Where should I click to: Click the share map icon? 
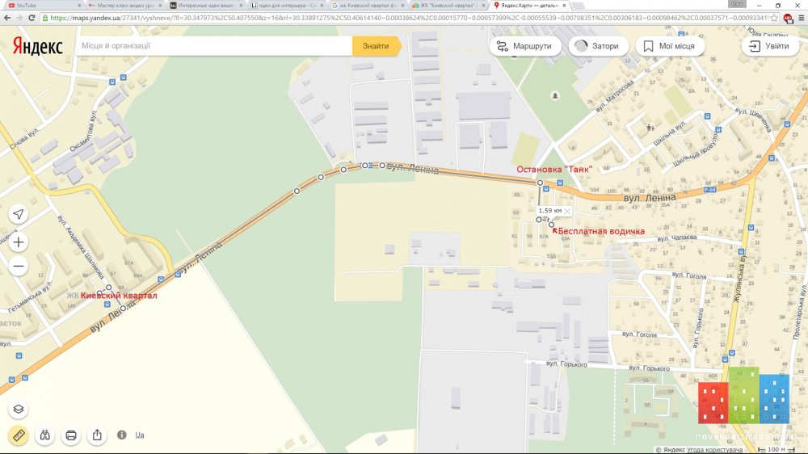[x=98, y=435]
